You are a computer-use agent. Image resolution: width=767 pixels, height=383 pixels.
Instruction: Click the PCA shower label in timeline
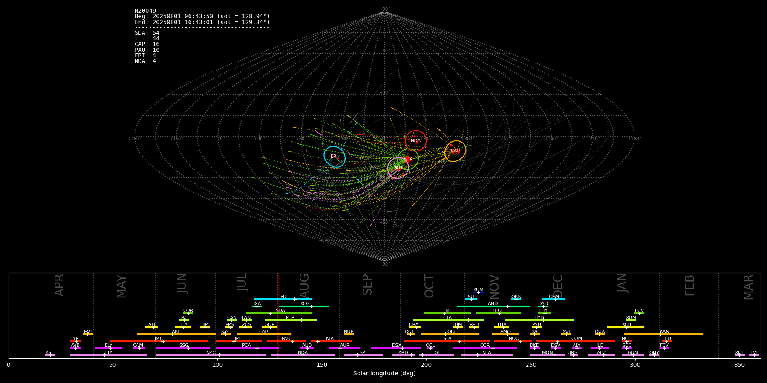click(x=247, y=346)
